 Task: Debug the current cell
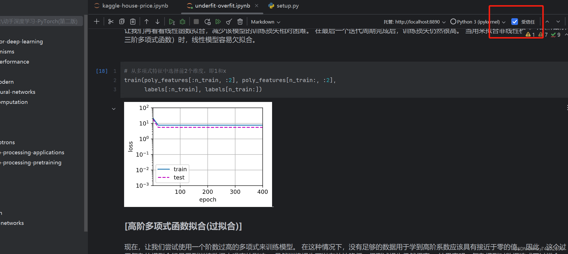pyautogui.click(x=183, y=21)
